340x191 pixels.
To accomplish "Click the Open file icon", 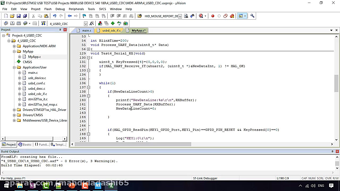I will pos(12,16).
